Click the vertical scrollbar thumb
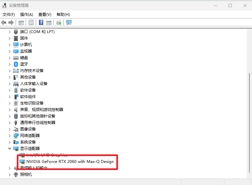This screenshot has height=185, width=252. (249, 123)
